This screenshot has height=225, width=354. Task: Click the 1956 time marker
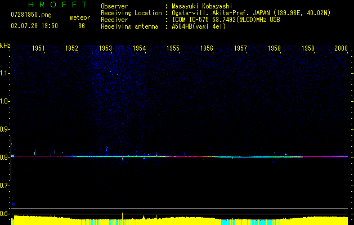tap(207, 48)
